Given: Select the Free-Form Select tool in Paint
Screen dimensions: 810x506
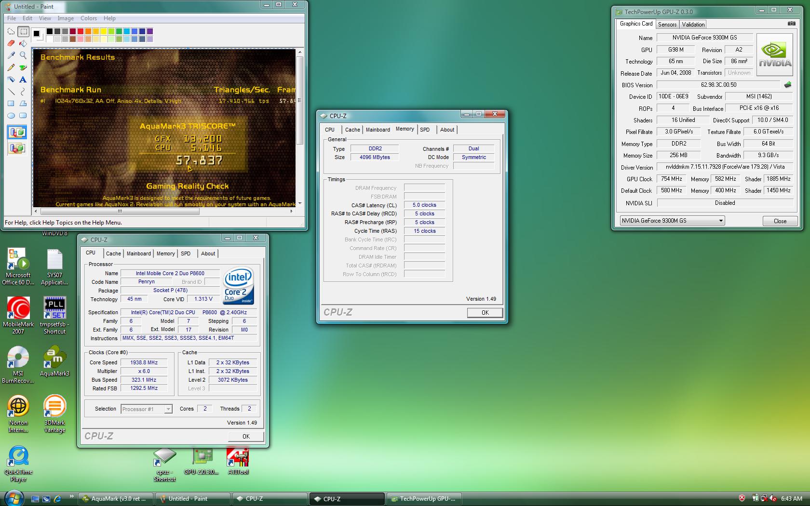Looking at the screenshot, I should click(x=11, y=32).
